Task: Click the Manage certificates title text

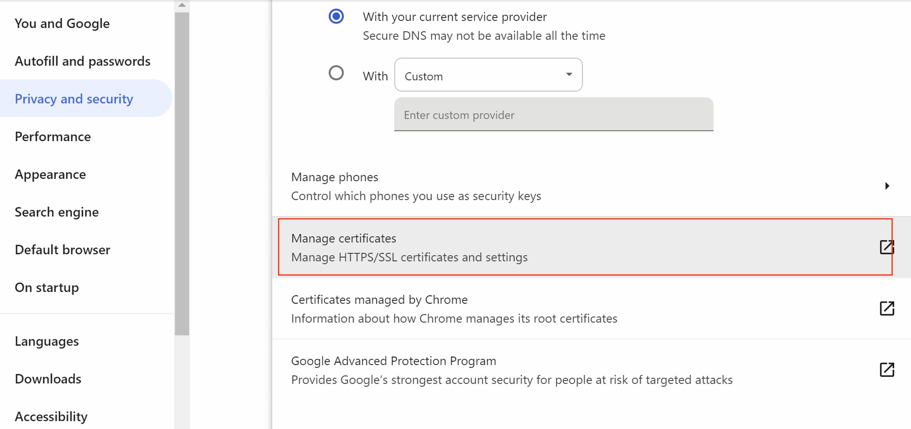Action: (x=343, y=238)
